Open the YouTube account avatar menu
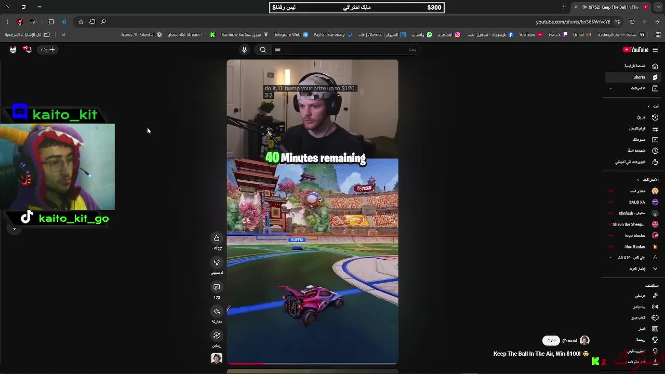The width and height of the screenshot is (665, 374). (x=13, y=50)
